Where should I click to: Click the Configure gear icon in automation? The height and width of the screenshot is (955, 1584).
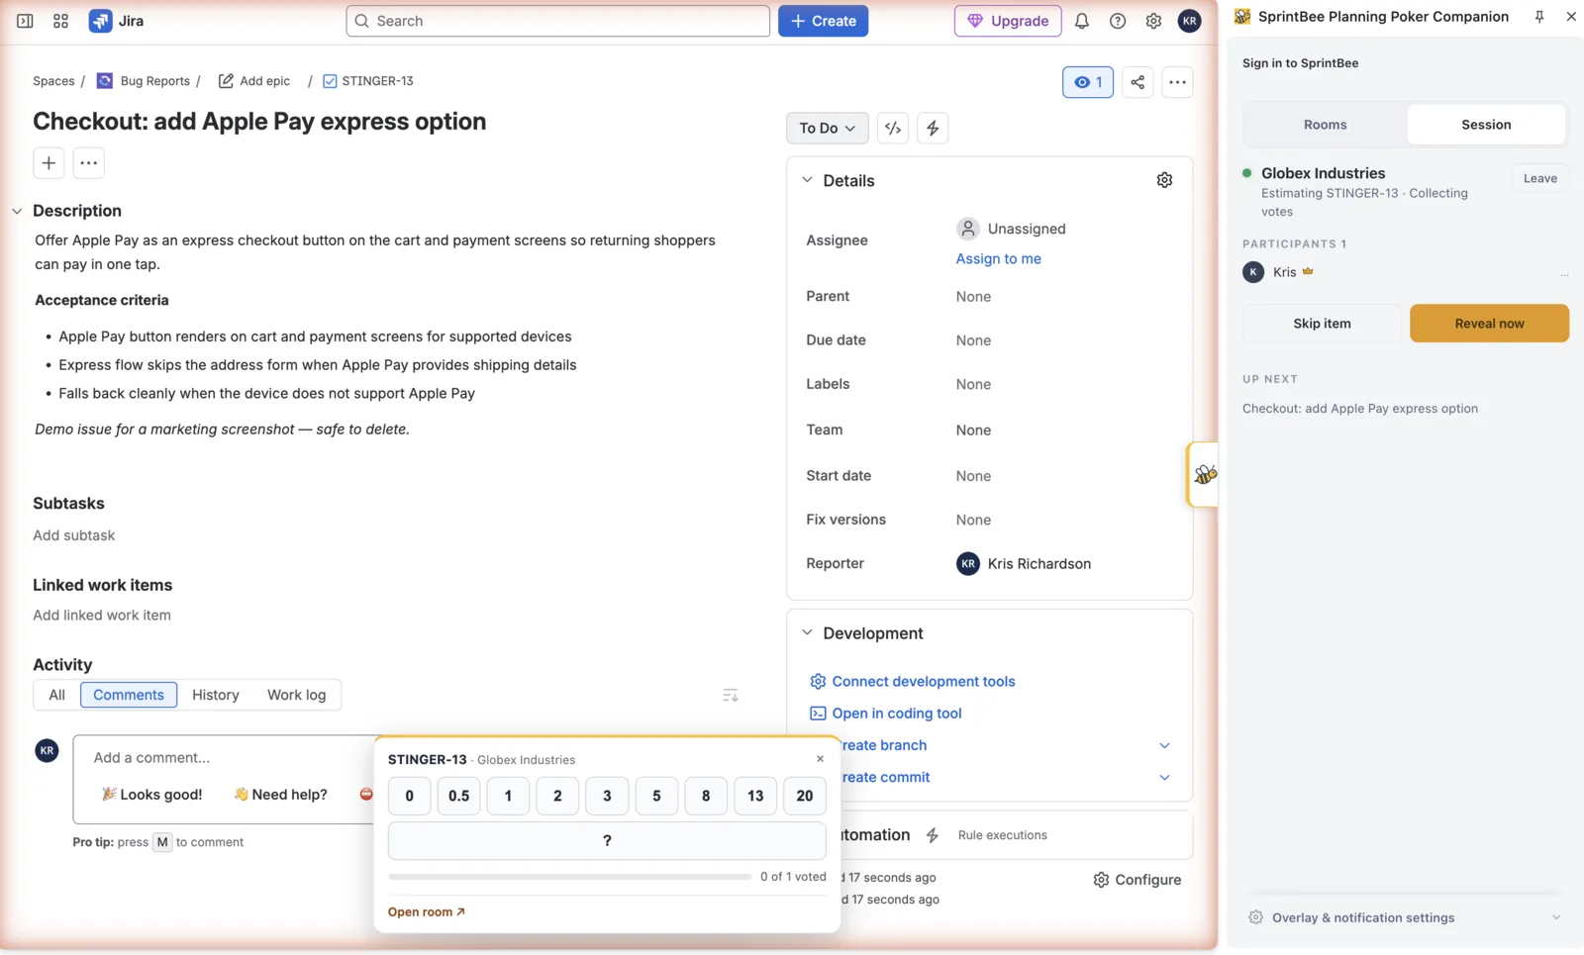(1101, 880)
